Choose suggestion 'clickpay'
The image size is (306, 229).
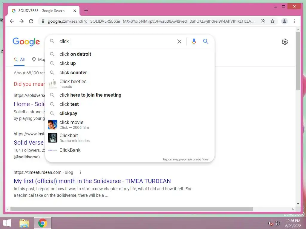130,114
